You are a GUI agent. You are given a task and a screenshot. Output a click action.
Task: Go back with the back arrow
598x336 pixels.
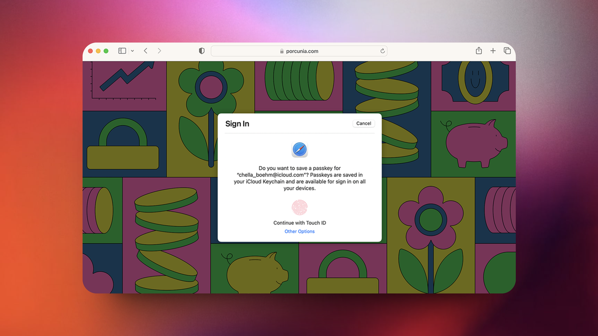(x=146, y=51)
